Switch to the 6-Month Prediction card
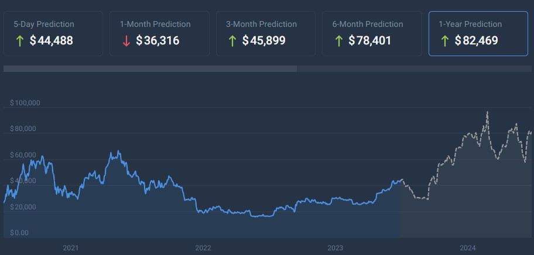 click(x=372, y=33)
